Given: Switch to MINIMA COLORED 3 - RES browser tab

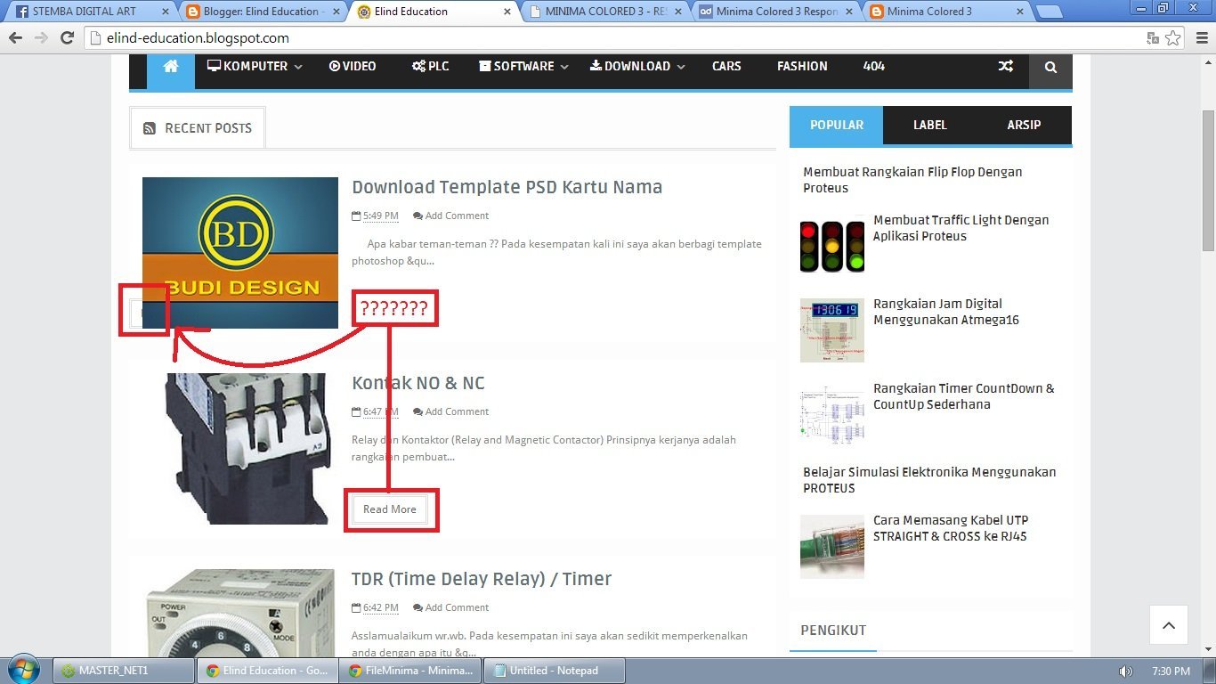Looking at the screenshot, I should point(604,12).
